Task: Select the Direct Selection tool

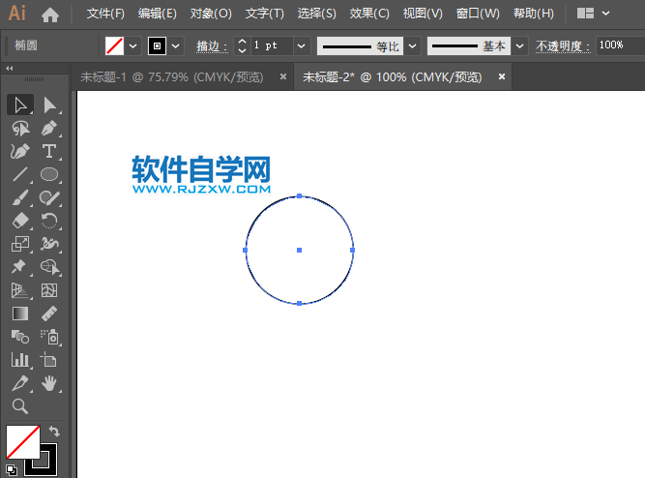Action: click(49, 105)
